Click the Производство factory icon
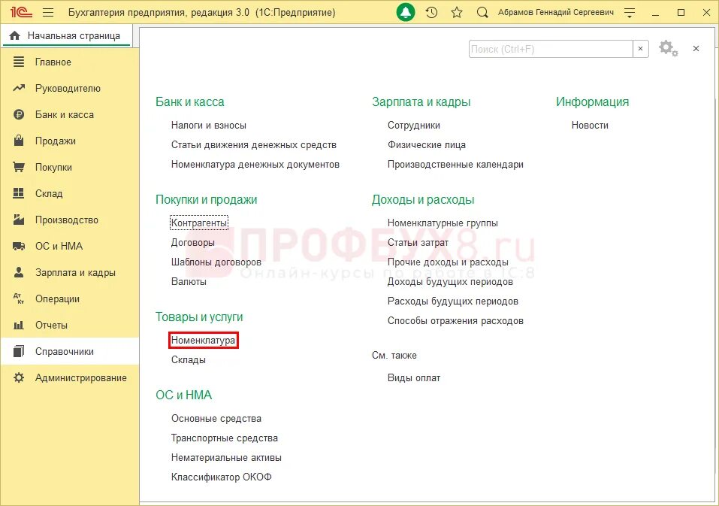The height and width of the screenshot is (506, 719). pos(19,220)
